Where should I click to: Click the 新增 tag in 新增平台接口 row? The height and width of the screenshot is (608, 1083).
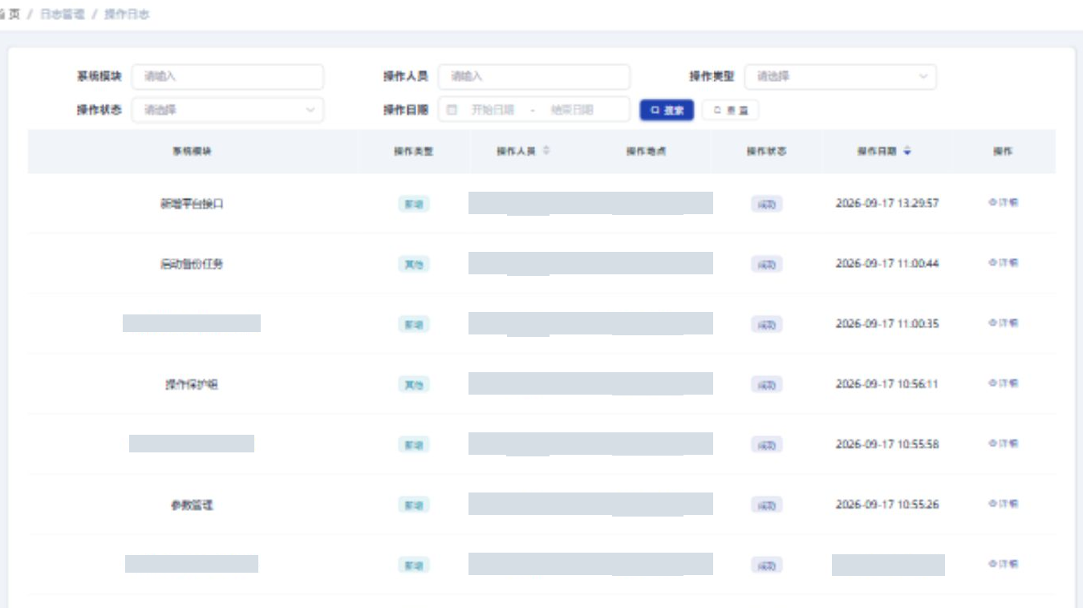(x=414, y=204)
